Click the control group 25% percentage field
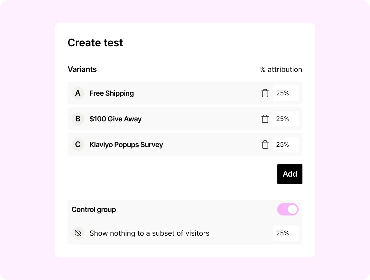 (x=285, y=233)
